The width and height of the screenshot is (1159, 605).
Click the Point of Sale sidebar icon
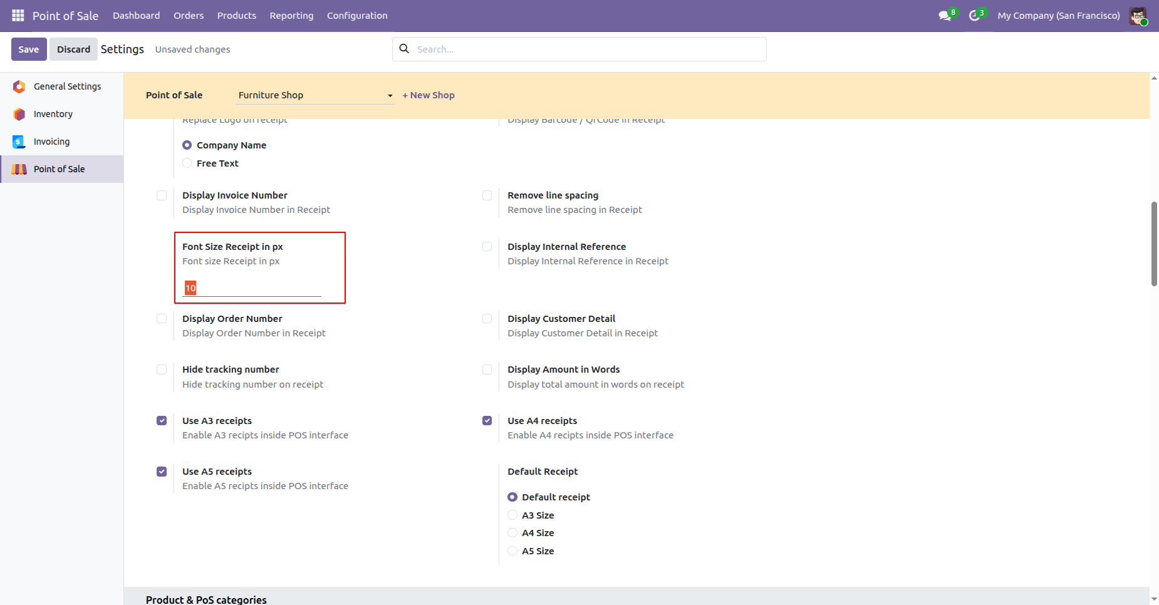[19, 169]
